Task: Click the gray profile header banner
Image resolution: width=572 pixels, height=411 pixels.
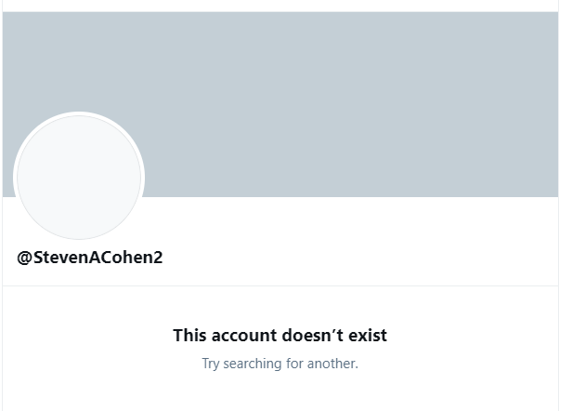Action: tap(353, 102)
